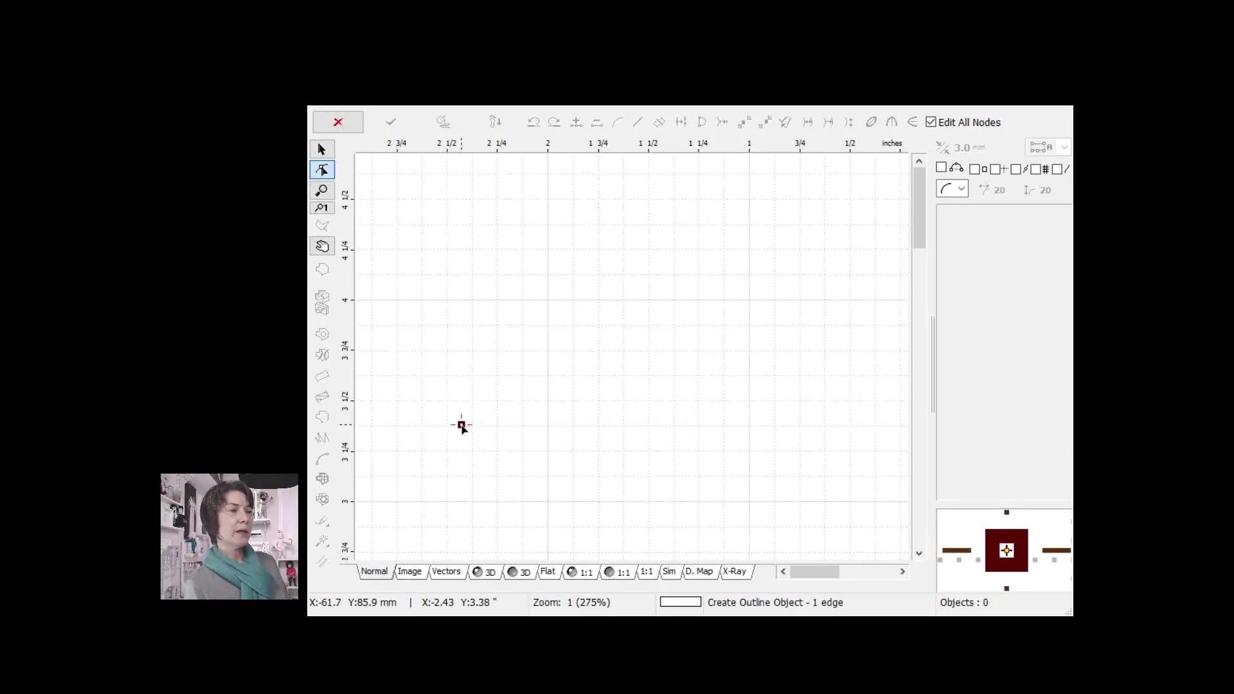
Task: Click the undo arrow icon in top toolbar
Action: click(x=533, y=122)
